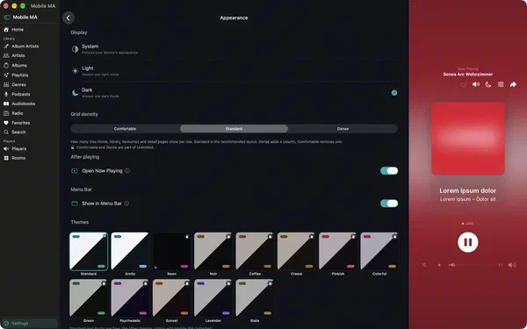The image size is (527, 329).
Task: Click the volume low speaker icon
Action: (439, 265)
